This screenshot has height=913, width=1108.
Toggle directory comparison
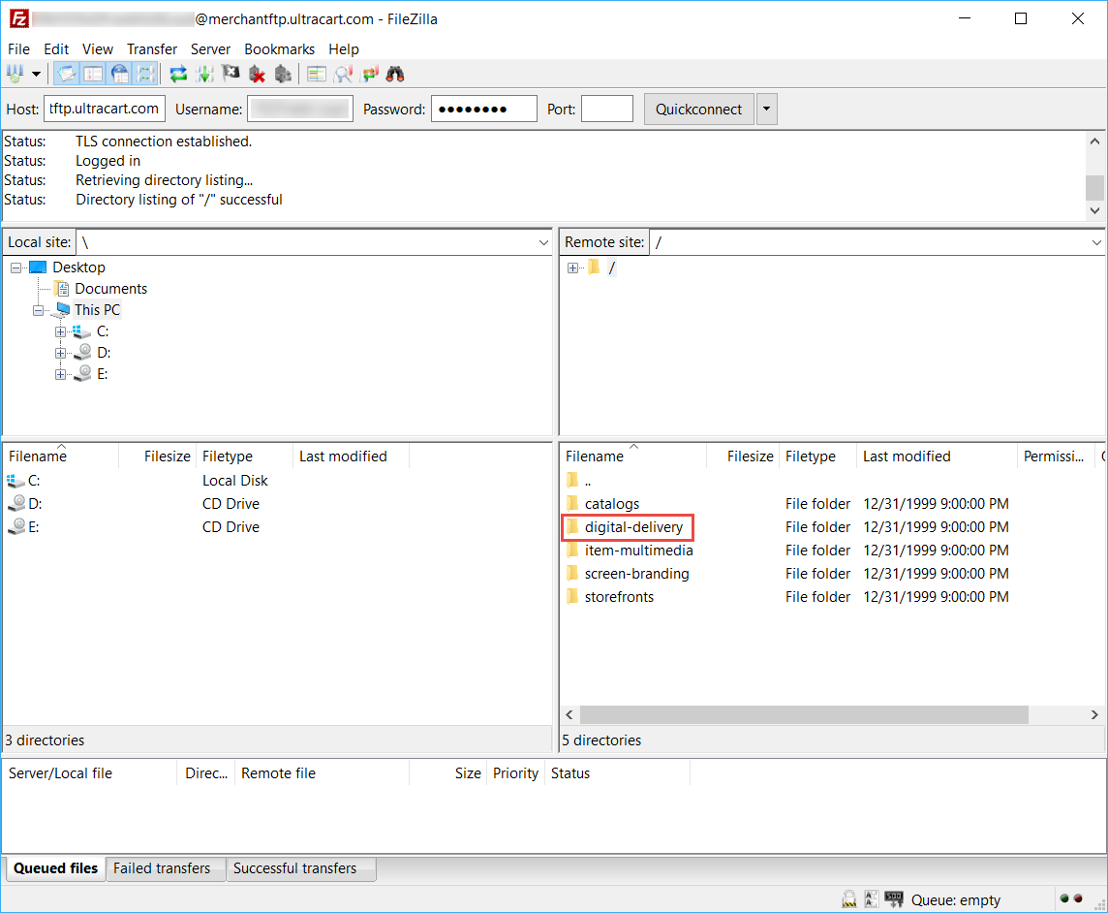point(344,74)
